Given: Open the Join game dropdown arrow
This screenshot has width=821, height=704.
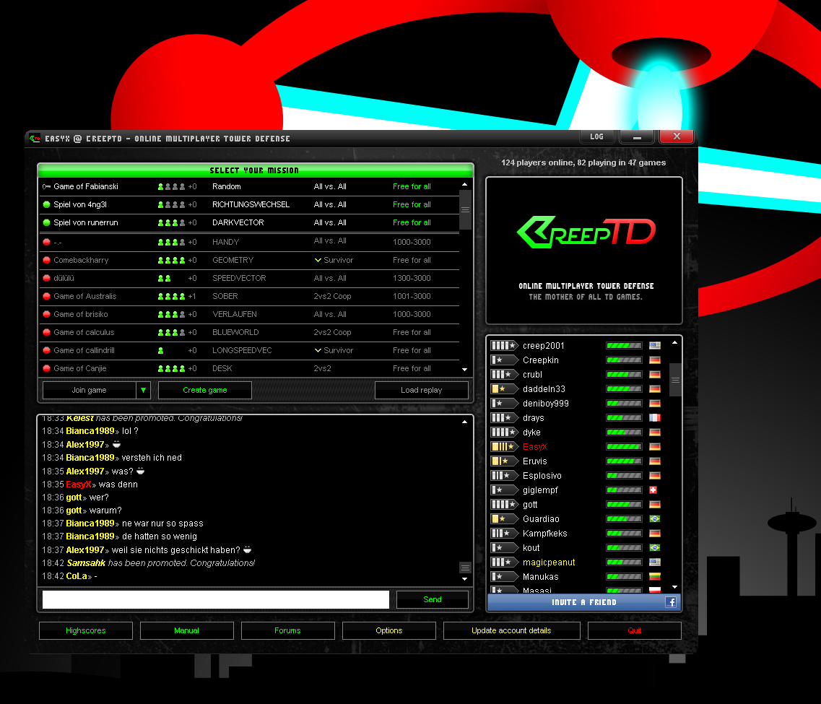Looking at the screenshot, I should 143,391.
